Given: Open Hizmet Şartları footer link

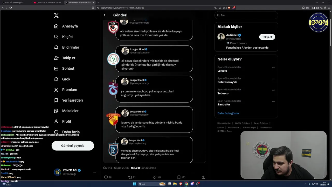Looking at the screenshot, I should [x=224, y=123].
